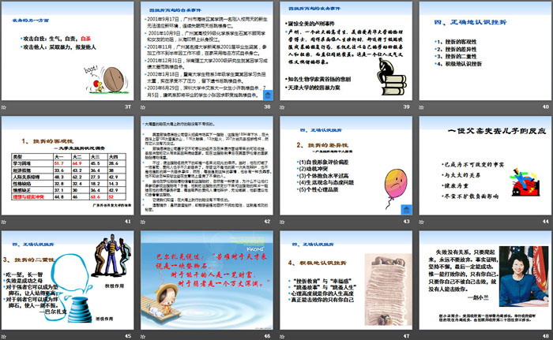Click slide number 45 label

128,336
